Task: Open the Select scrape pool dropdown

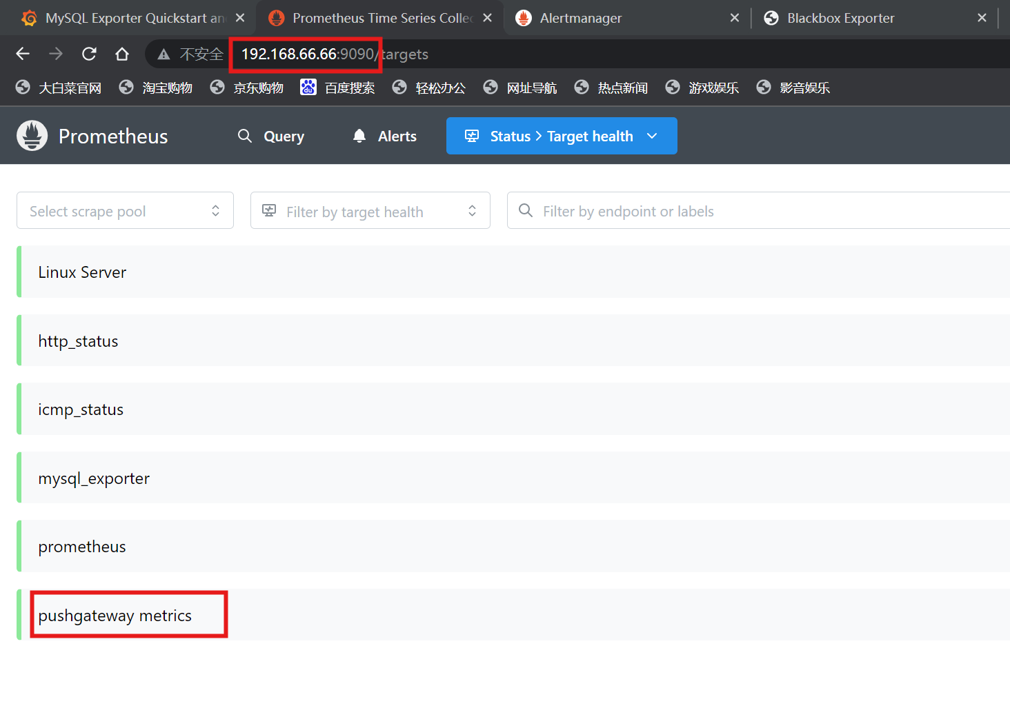Action: 125,210
